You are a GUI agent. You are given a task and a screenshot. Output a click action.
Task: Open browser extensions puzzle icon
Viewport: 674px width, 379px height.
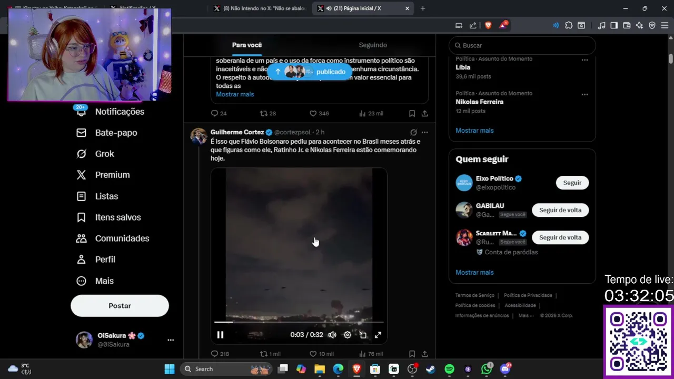[x=569, y=25]
